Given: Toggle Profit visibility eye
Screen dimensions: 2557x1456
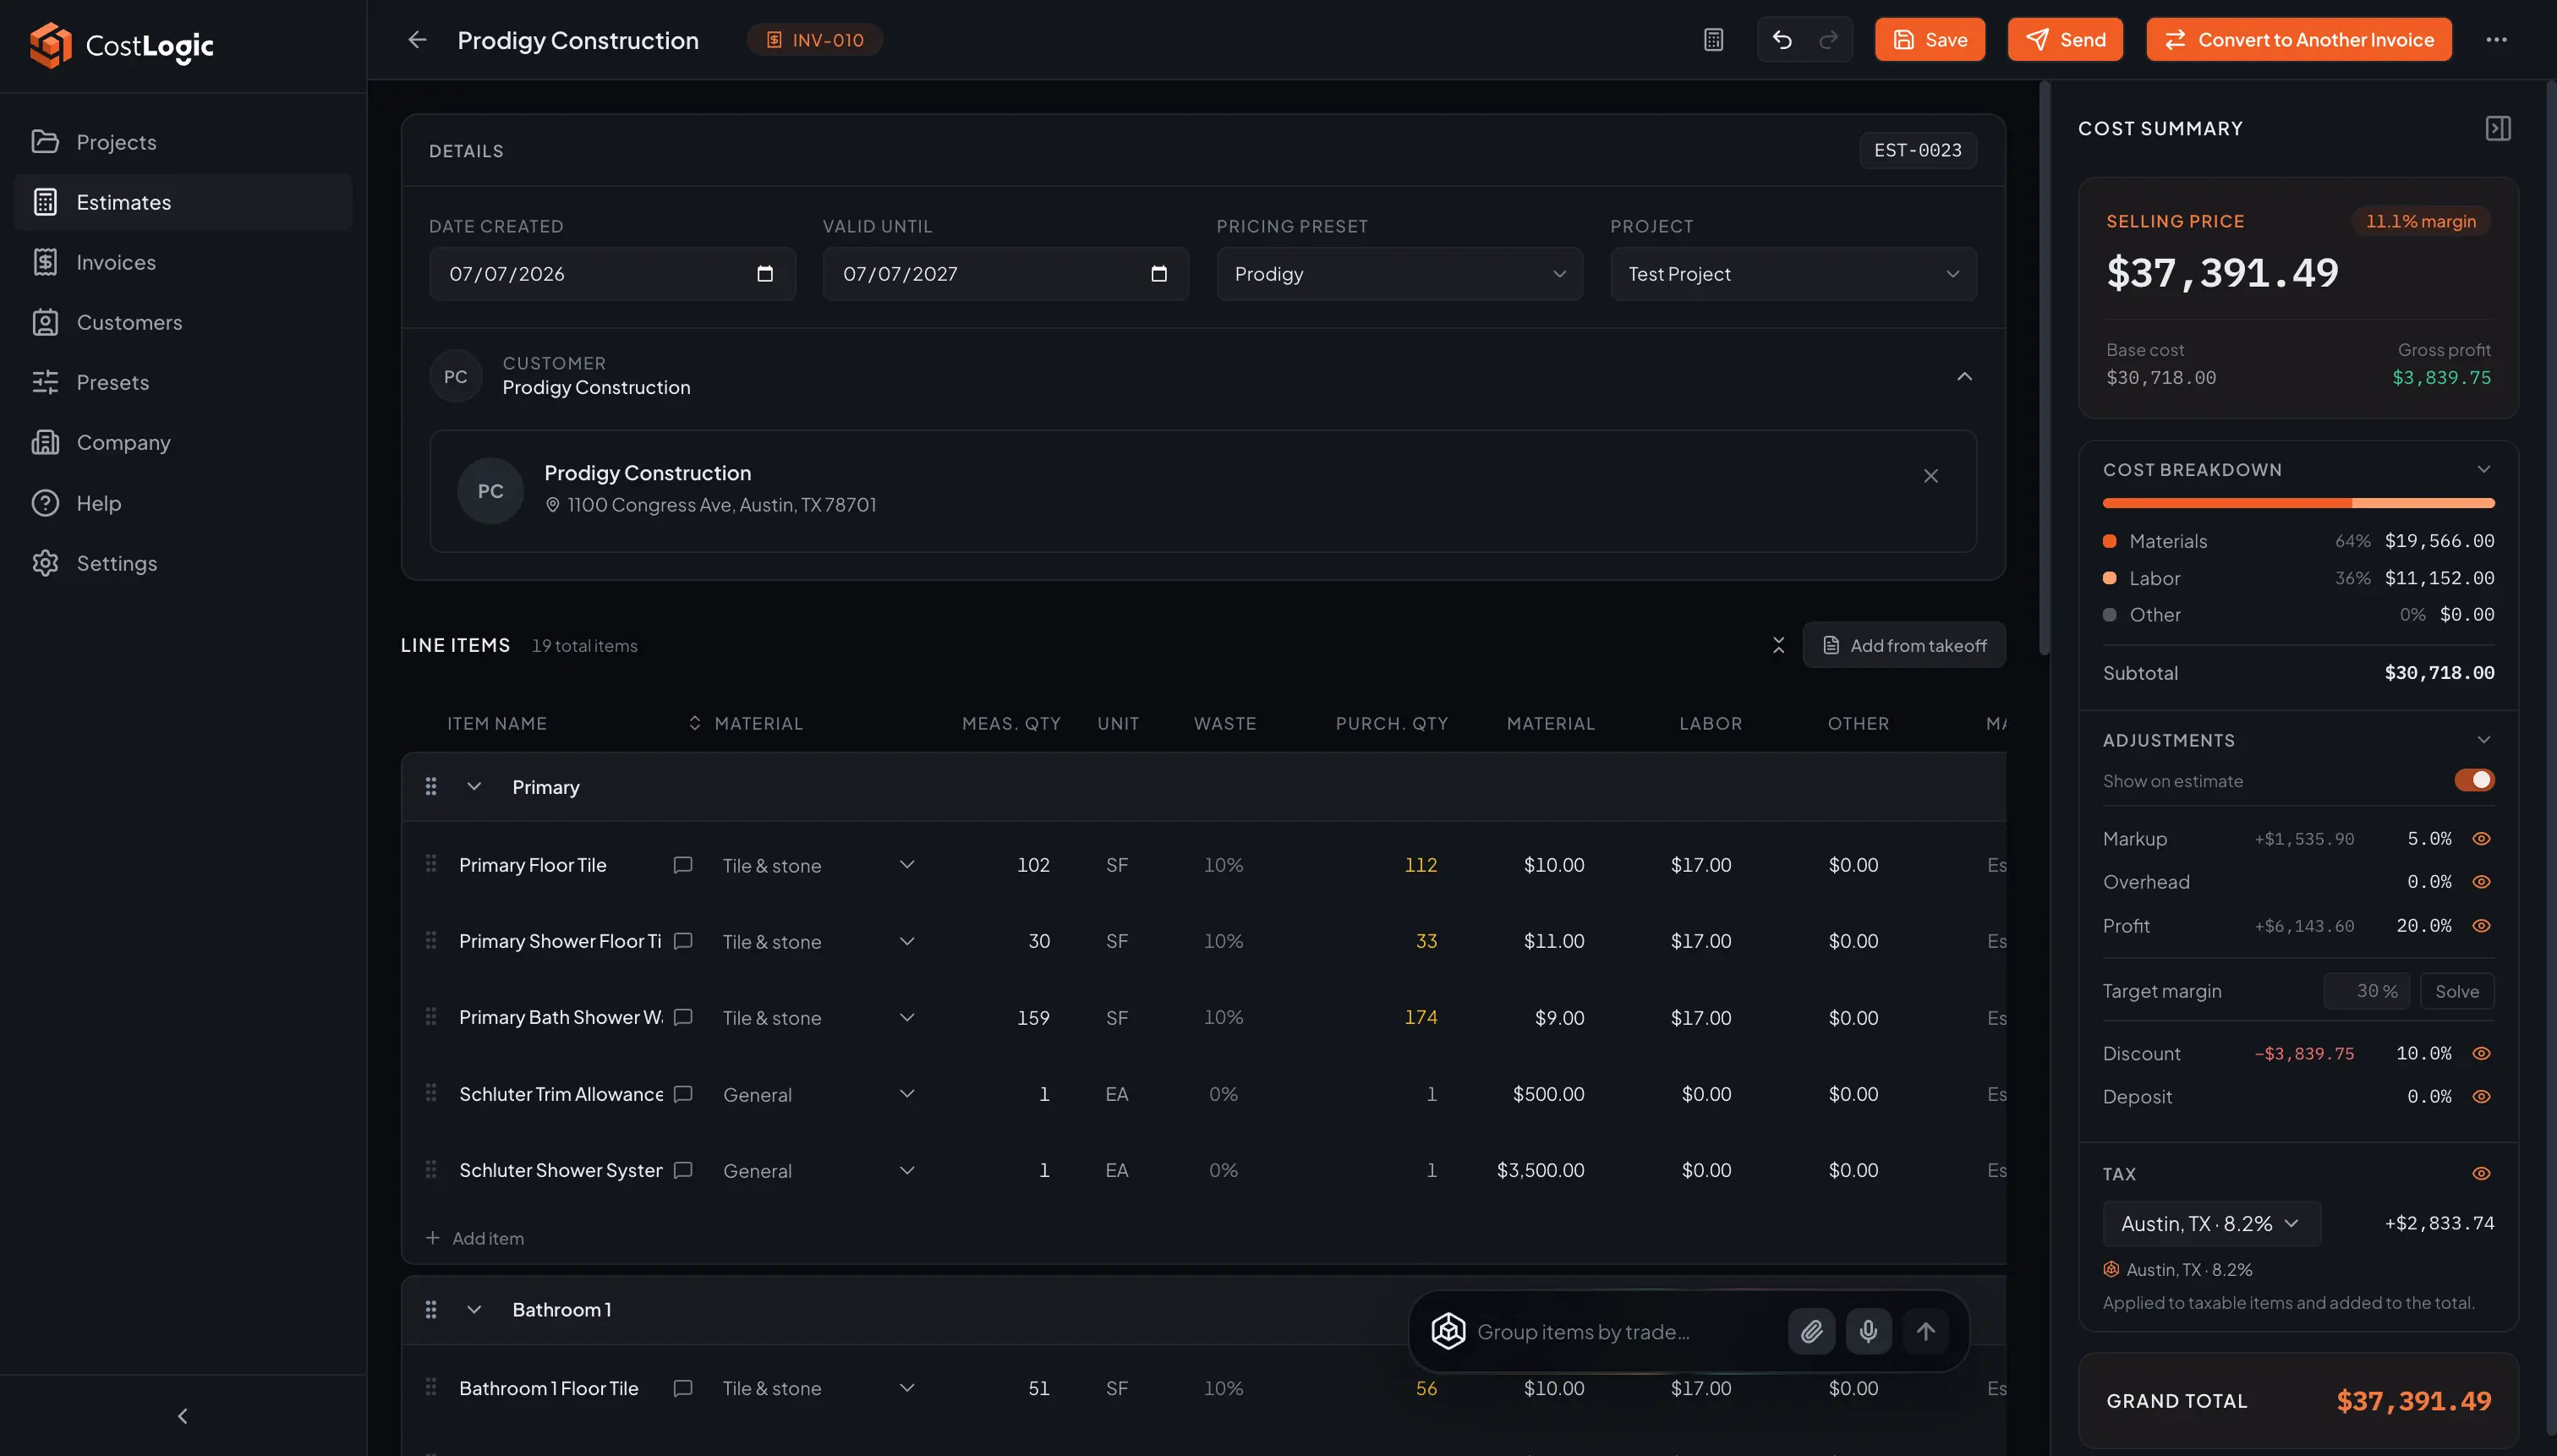Looking at the screenshot, I should [2481, 926].
